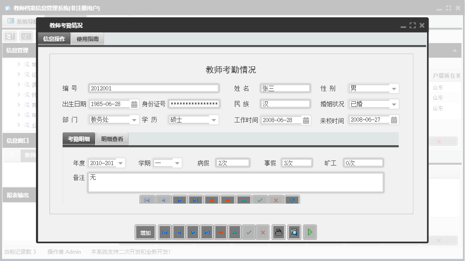
Task: Open the 学期 dropdown
Action: [x=177, y=163]
